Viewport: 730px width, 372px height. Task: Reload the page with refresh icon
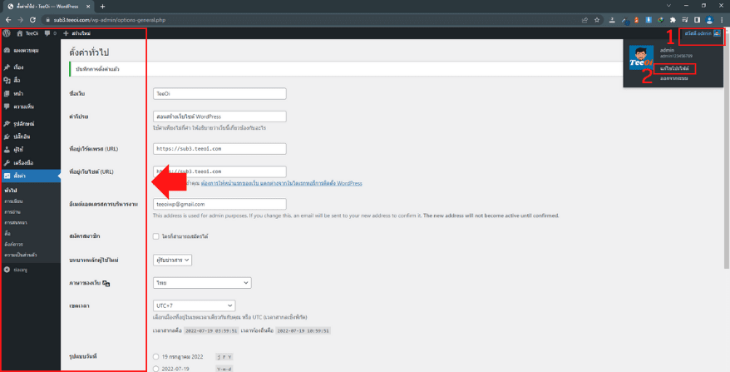(32, 20)
